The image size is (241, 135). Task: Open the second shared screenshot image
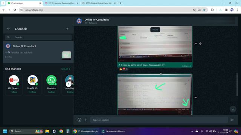(x=155, y=94)
